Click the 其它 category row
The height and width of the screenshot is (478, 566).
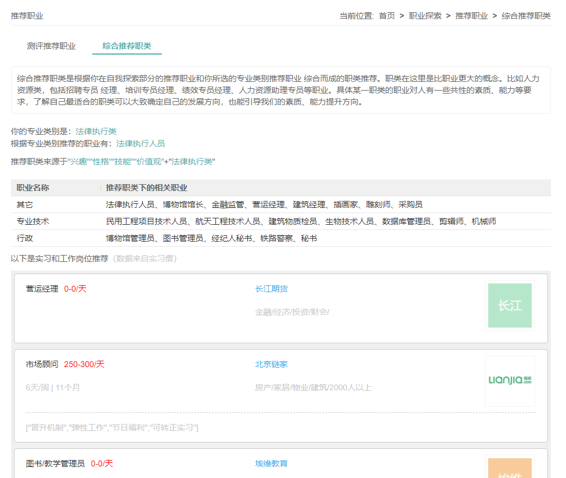click(x=24, y=204)
